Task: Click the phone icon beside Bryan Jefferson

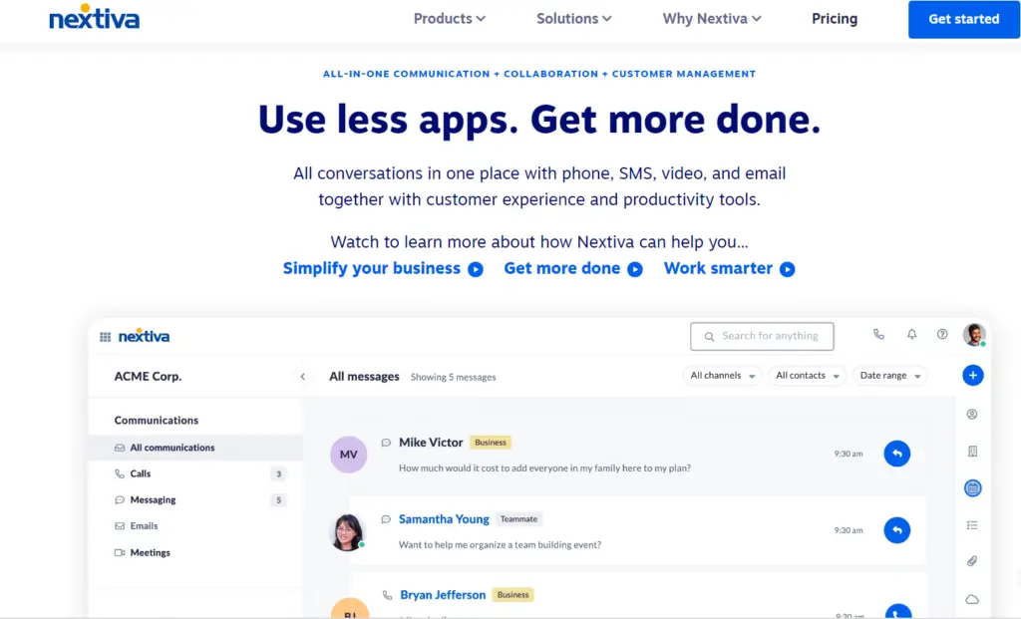Action: pyautogui.click(x=388, y=595)
